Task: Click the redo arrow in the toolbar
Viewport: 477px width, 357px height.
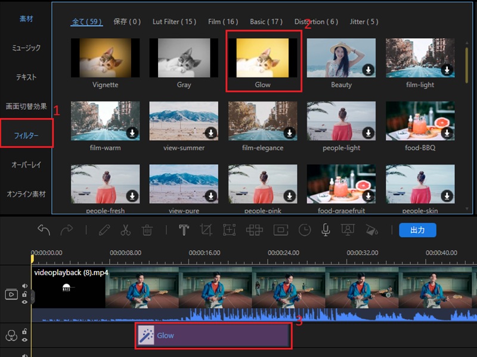Action: (67, 230)
